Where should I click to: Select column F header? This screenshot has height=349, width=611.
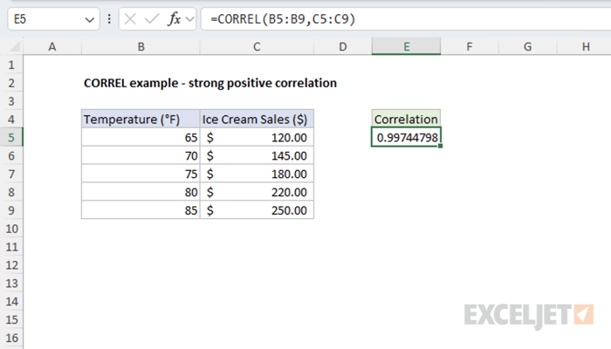coord(470,47)
